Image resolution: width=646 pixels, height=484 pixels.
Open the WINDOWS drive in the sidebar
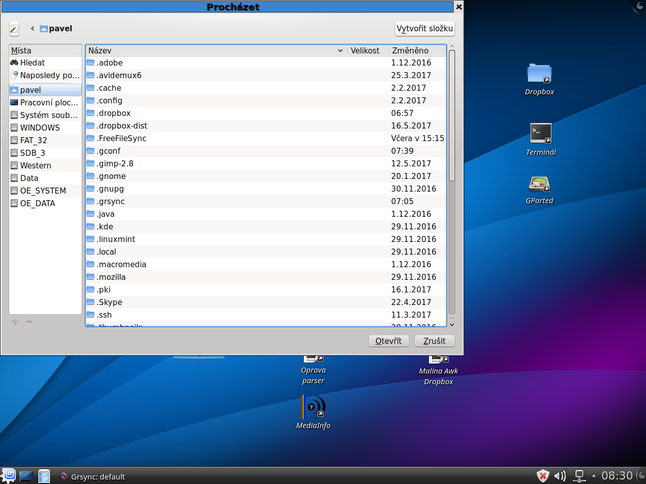coord(45,128)
